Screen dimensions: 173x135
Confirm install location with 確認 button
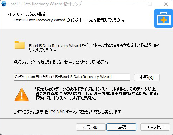(x=122, y=127)
